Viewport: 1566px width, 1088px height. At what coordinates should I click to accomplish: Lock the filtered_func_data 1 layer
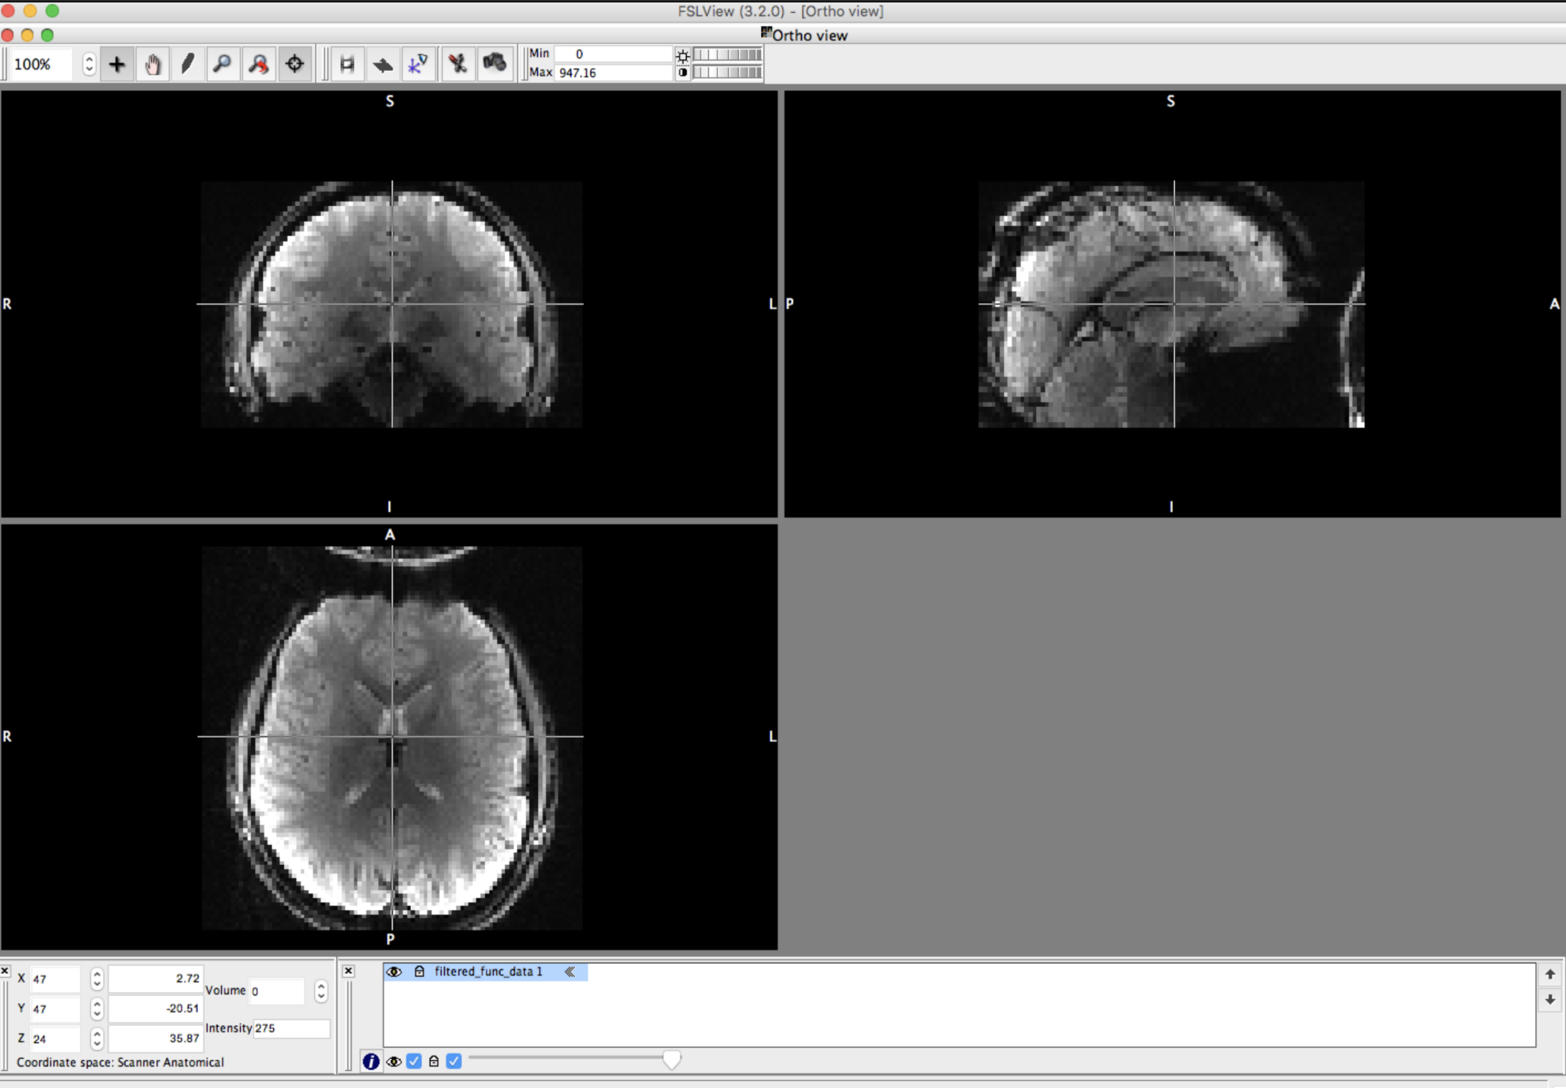point(421,971)
